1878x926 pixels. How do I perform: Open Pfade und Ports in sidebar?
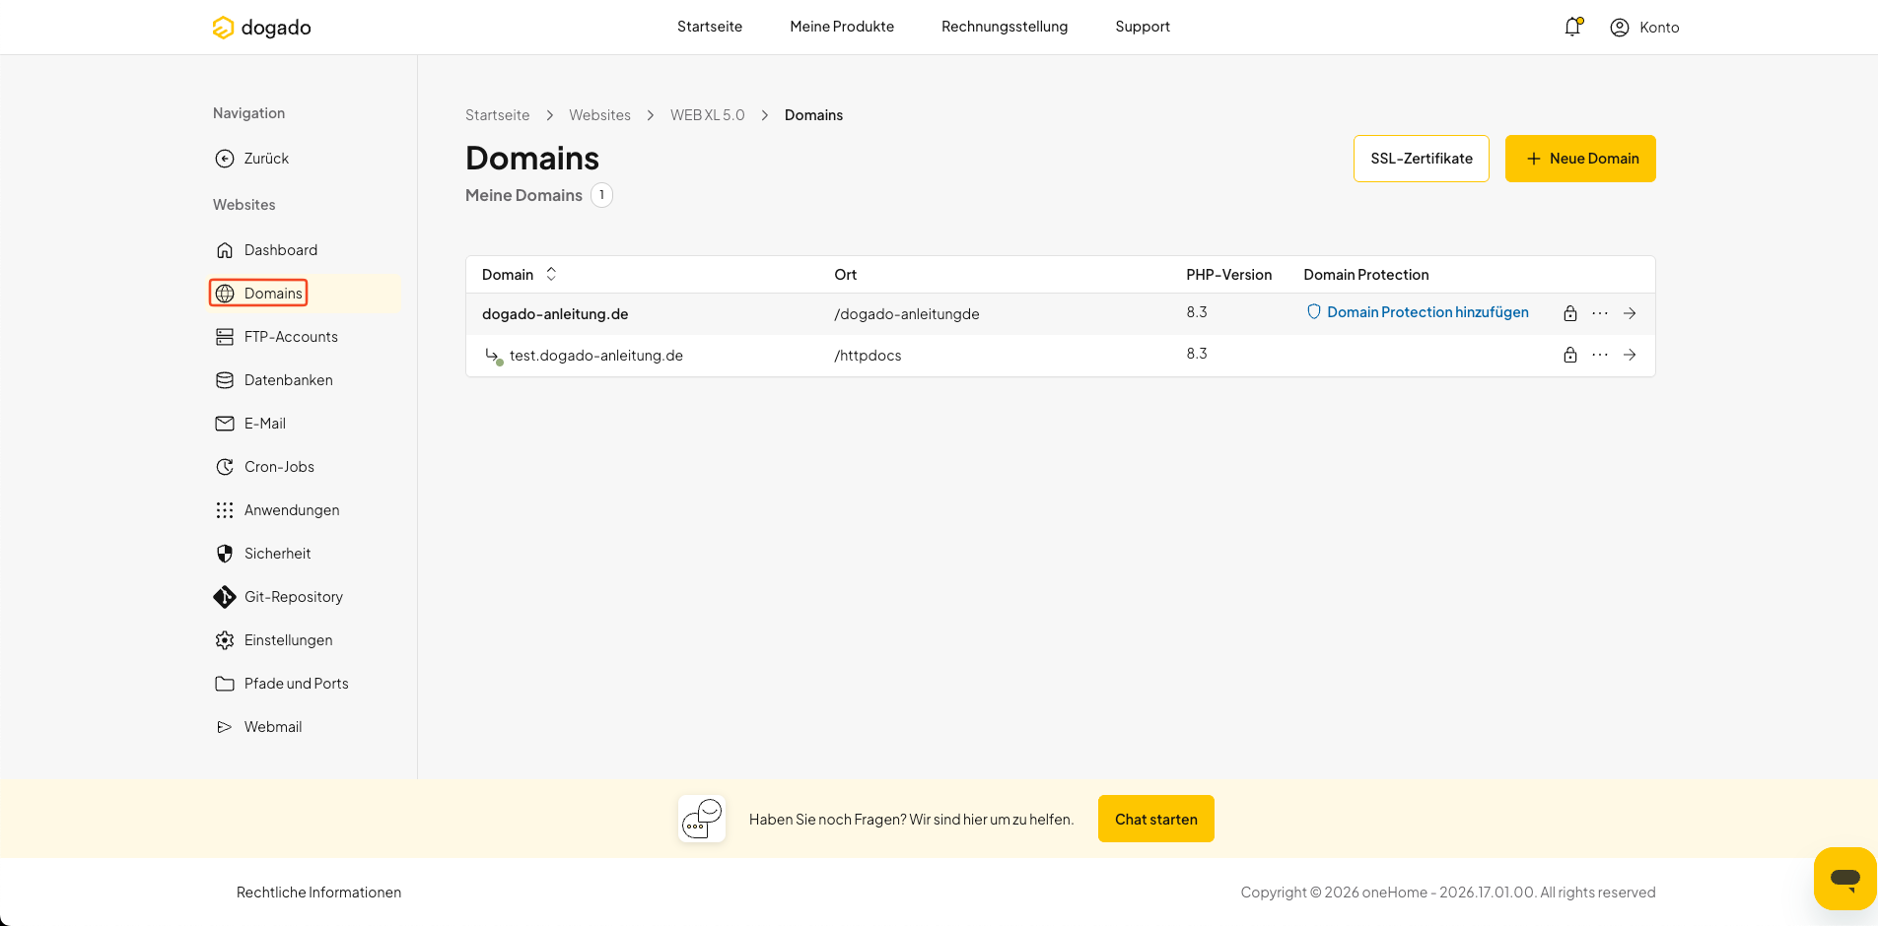click(x=282, y=684)
